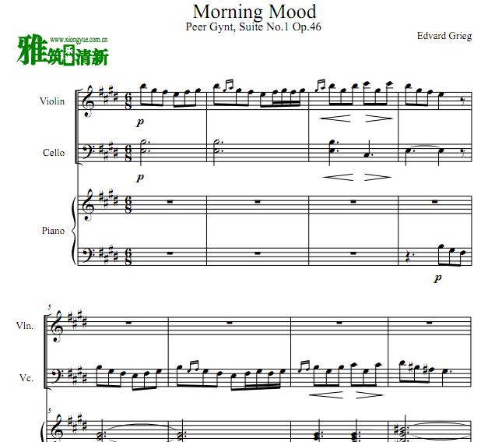Click the 6/8 time signature on Violin staff
This screenshot has width=481, height=442.
pyautogui.click(x=127, y=101)
